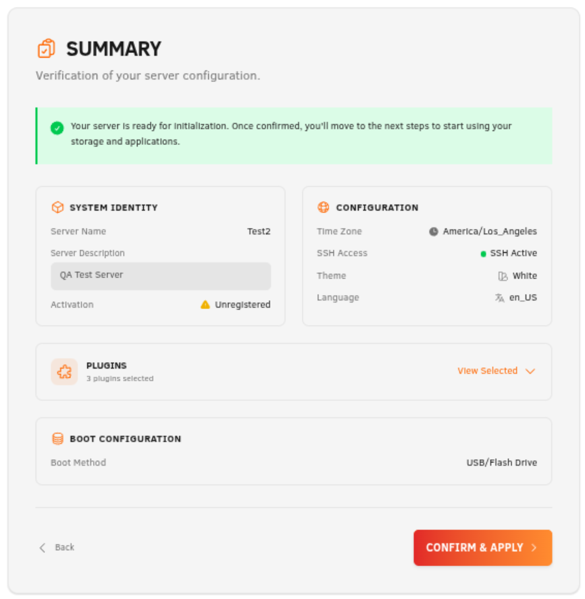Click the chevron beside View Selected
The height and width of the screenshot is (599, 585).
point(531,372)
